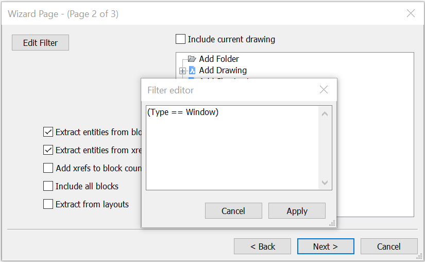Click the Add Folder icon
The width and height of the screenshot is (425, 262).
pos(192,59)
